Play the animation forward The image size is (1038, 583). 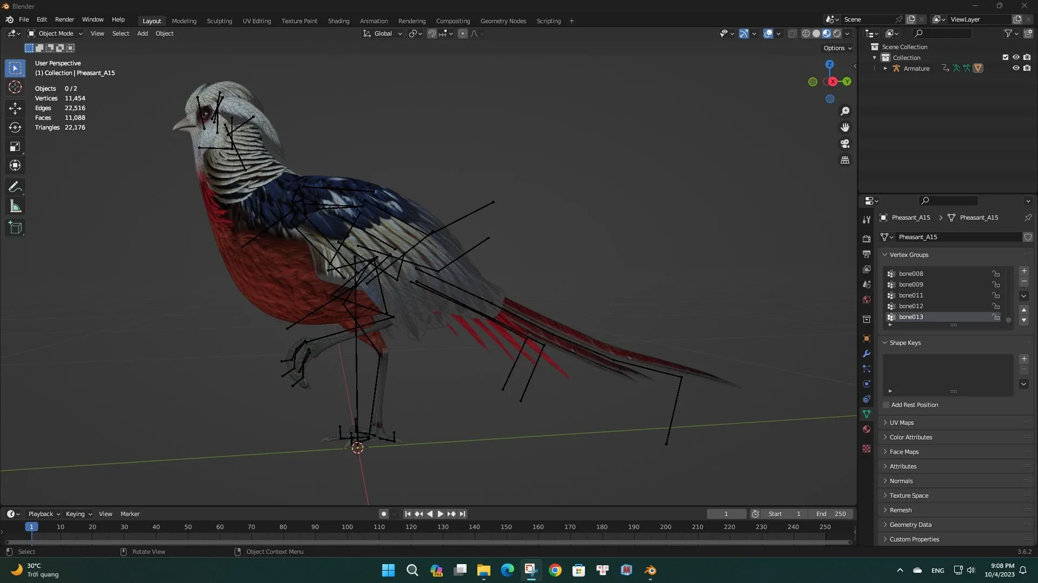pyautogui.click(x=441, y=514)
